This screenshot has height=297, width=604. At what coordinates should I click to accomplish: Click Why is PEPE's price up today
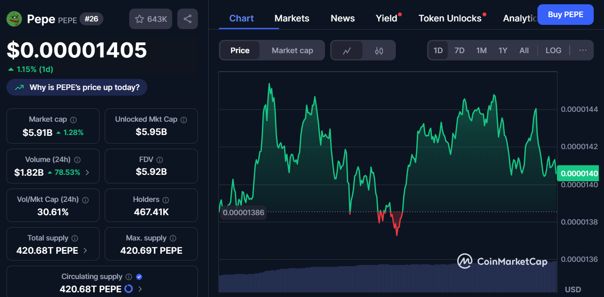click(x=77, y=87)
